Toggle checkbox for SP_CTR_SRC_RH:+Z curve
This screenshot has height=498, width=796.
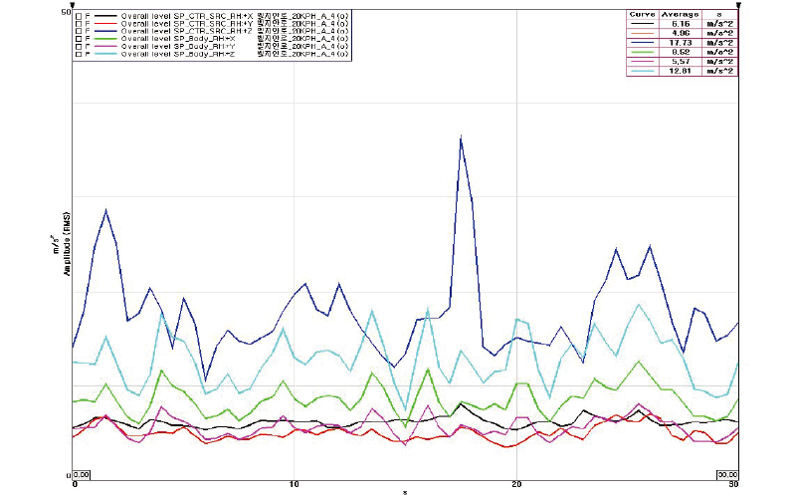pos(79,33)
